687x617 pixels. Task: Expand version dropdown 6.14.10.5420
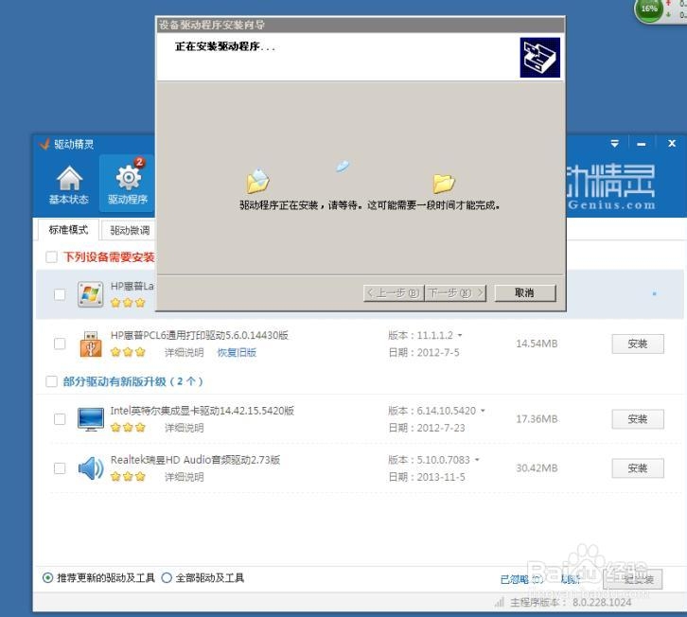pyautogui.click(x=483, y=411)
